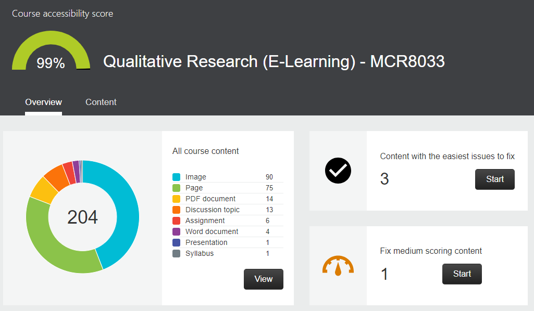The image size is (534, 311).
Task: Click the course title Qualitative Research heading
Action: (274, 61)
